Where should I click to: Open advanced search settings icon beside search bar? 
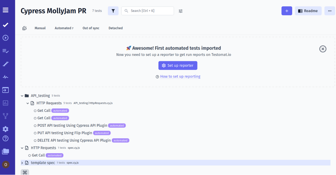(x=181, y=11)
